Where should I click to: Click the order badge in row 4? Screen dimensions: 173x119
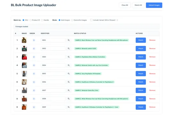[x=34, y=65]
